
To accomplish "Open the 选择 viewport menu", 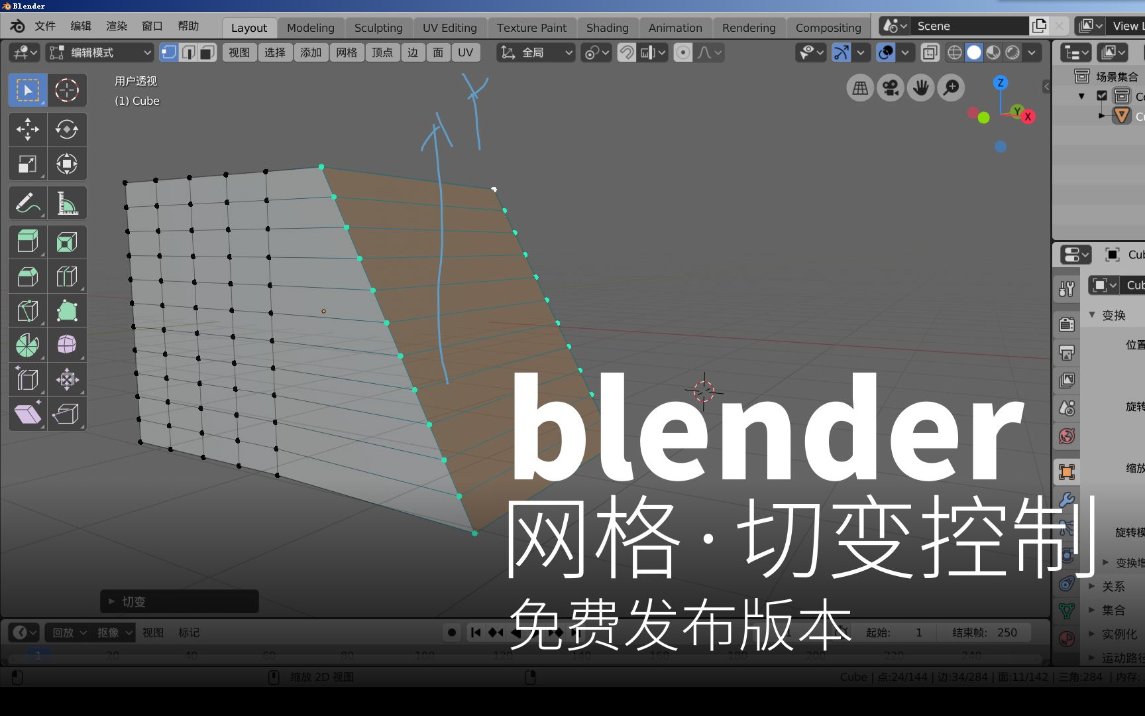I will pyautogui.click(x=275, y=52).
